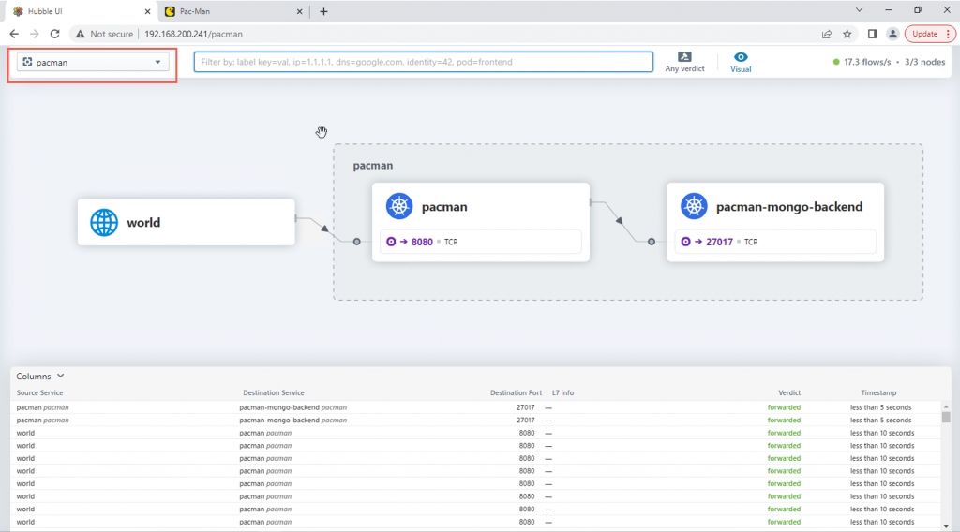The height and width of the screenshot is (532, 960).
Task: Click the port 27017 endpoint icon
Action: pos(685,242)
